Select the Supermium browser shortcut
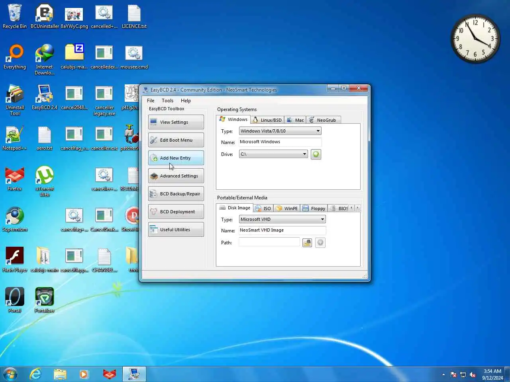The image size is (510, 382). (15, 219)
